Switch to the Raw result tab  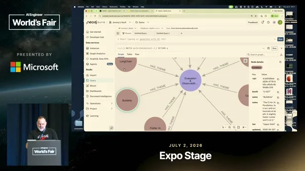[137, 54]
